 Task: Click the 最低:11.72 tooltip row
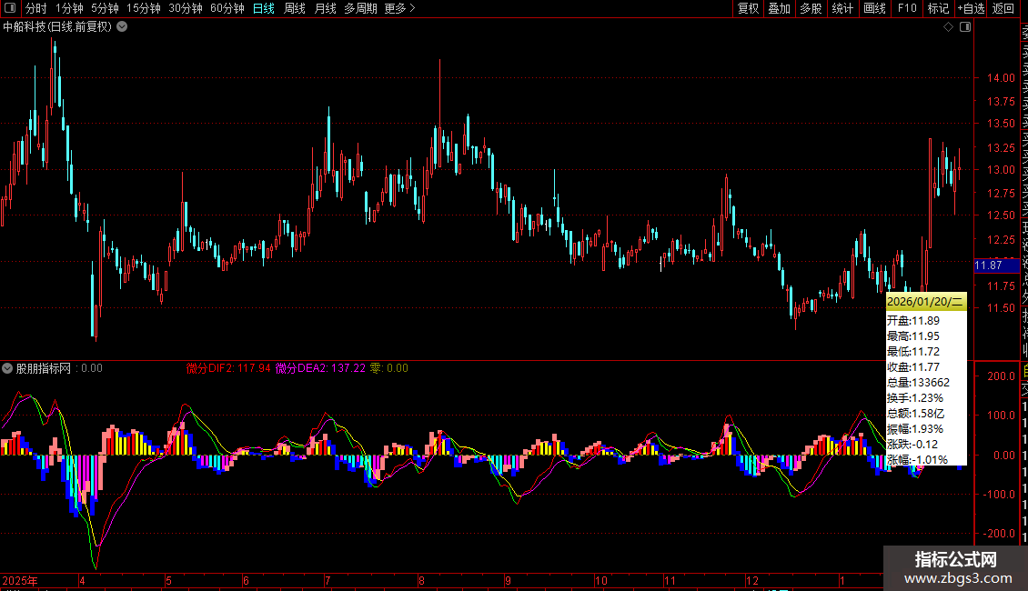coord(913,351)
